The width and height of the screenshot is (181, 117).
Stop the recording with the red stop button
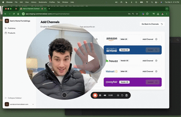click(x=95, y=95)
